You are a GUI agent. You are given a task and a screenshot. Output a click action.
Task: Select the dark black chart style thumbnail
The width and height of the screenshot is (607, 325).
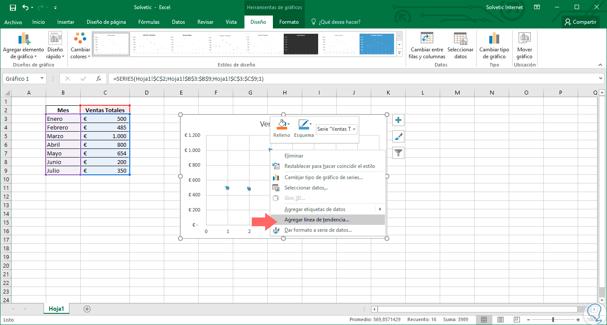(300, 44)
